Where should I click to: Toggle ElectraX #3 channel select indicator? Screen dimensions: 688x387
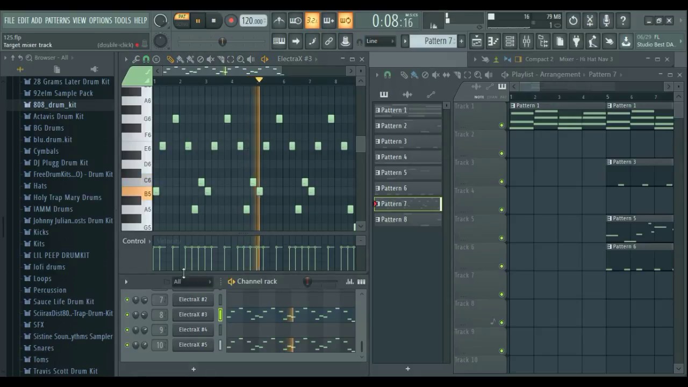220,315
